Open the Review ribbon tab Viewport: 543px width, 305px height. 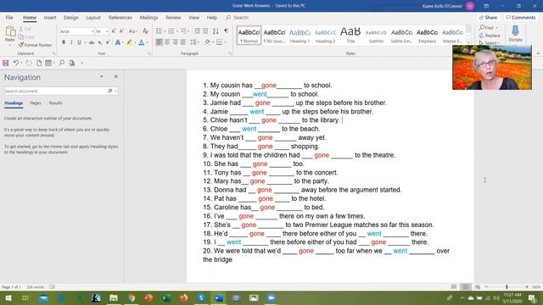click(173, 18)
